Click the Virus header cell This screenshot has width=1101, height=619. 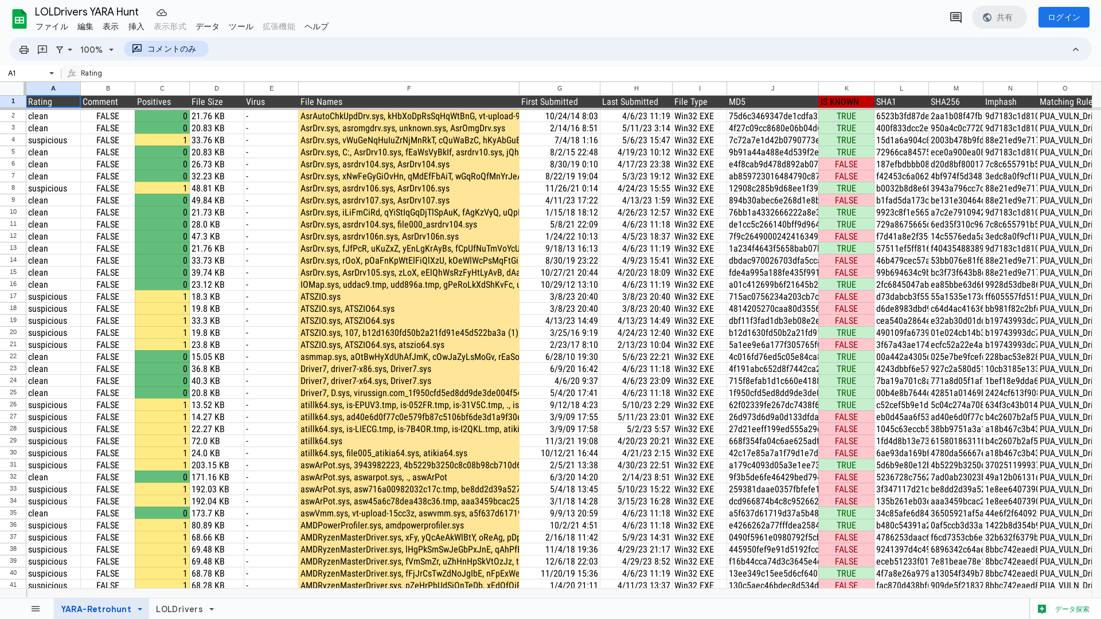[x=271, y=101]
